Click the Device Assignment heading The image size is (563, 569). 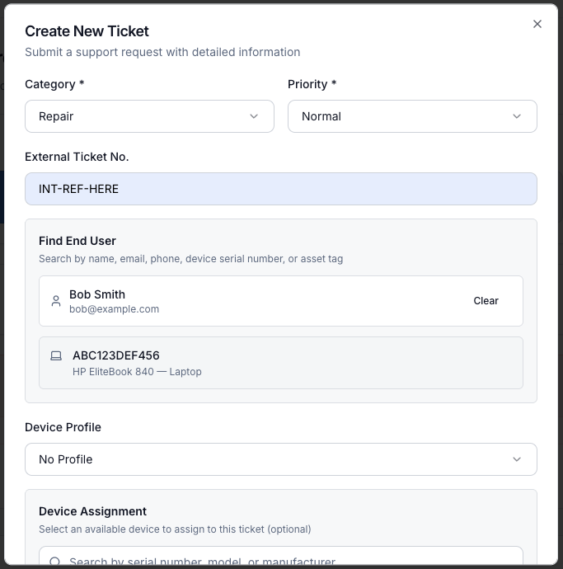[92, 511]
